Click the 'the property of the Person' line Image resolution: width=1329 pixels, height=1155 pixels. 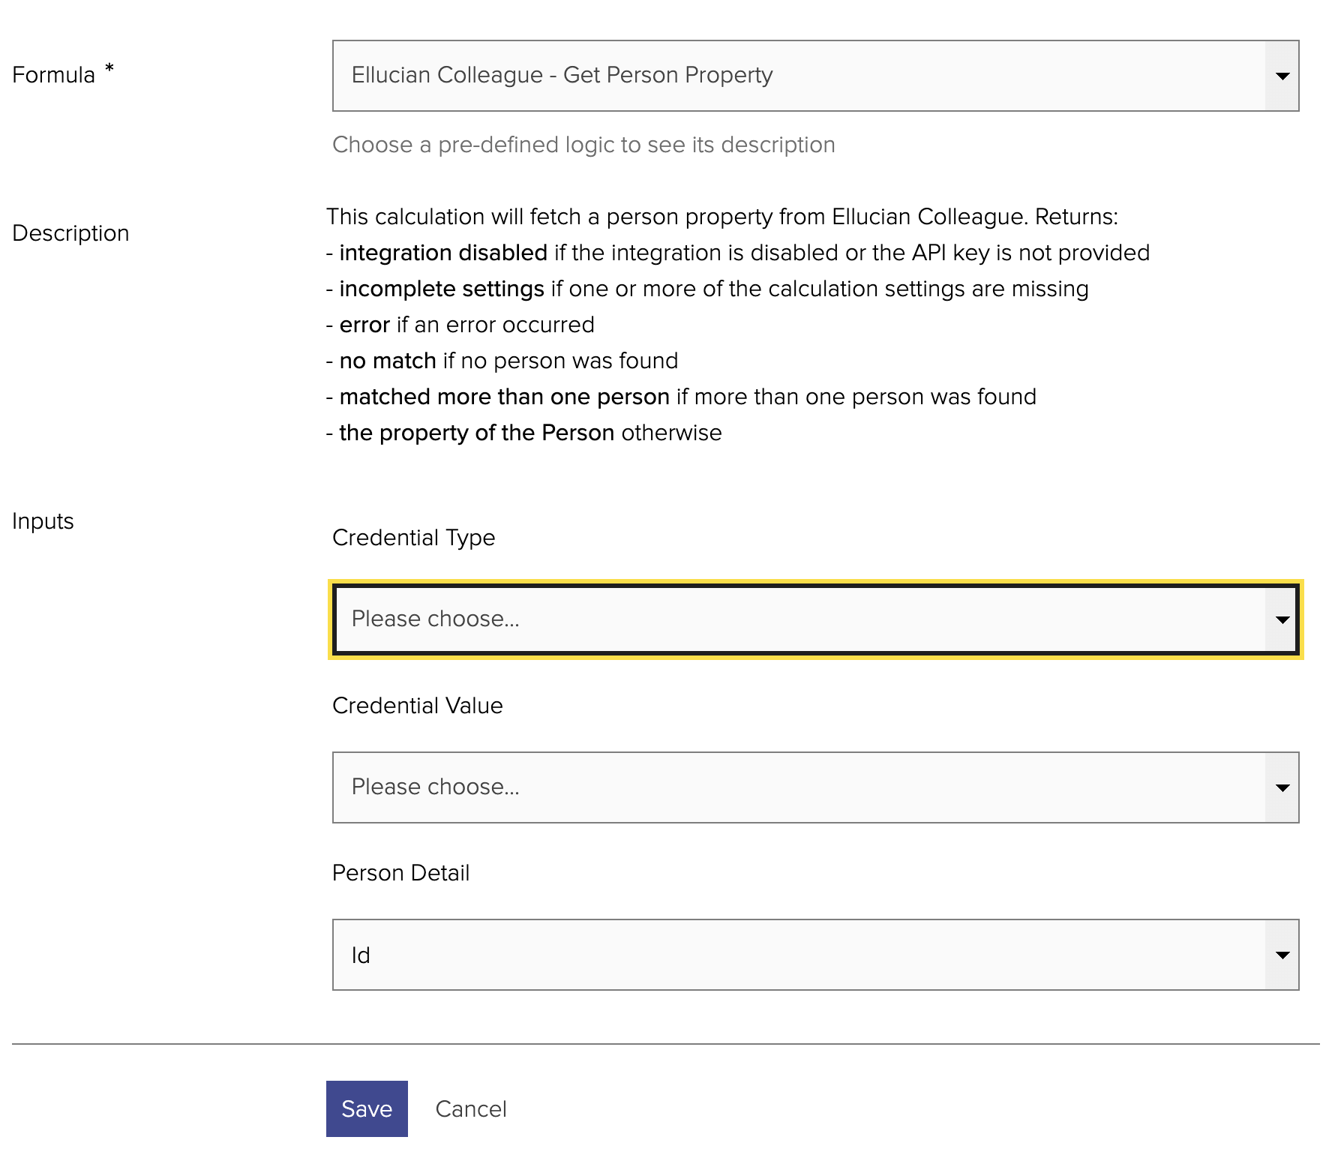524,433
